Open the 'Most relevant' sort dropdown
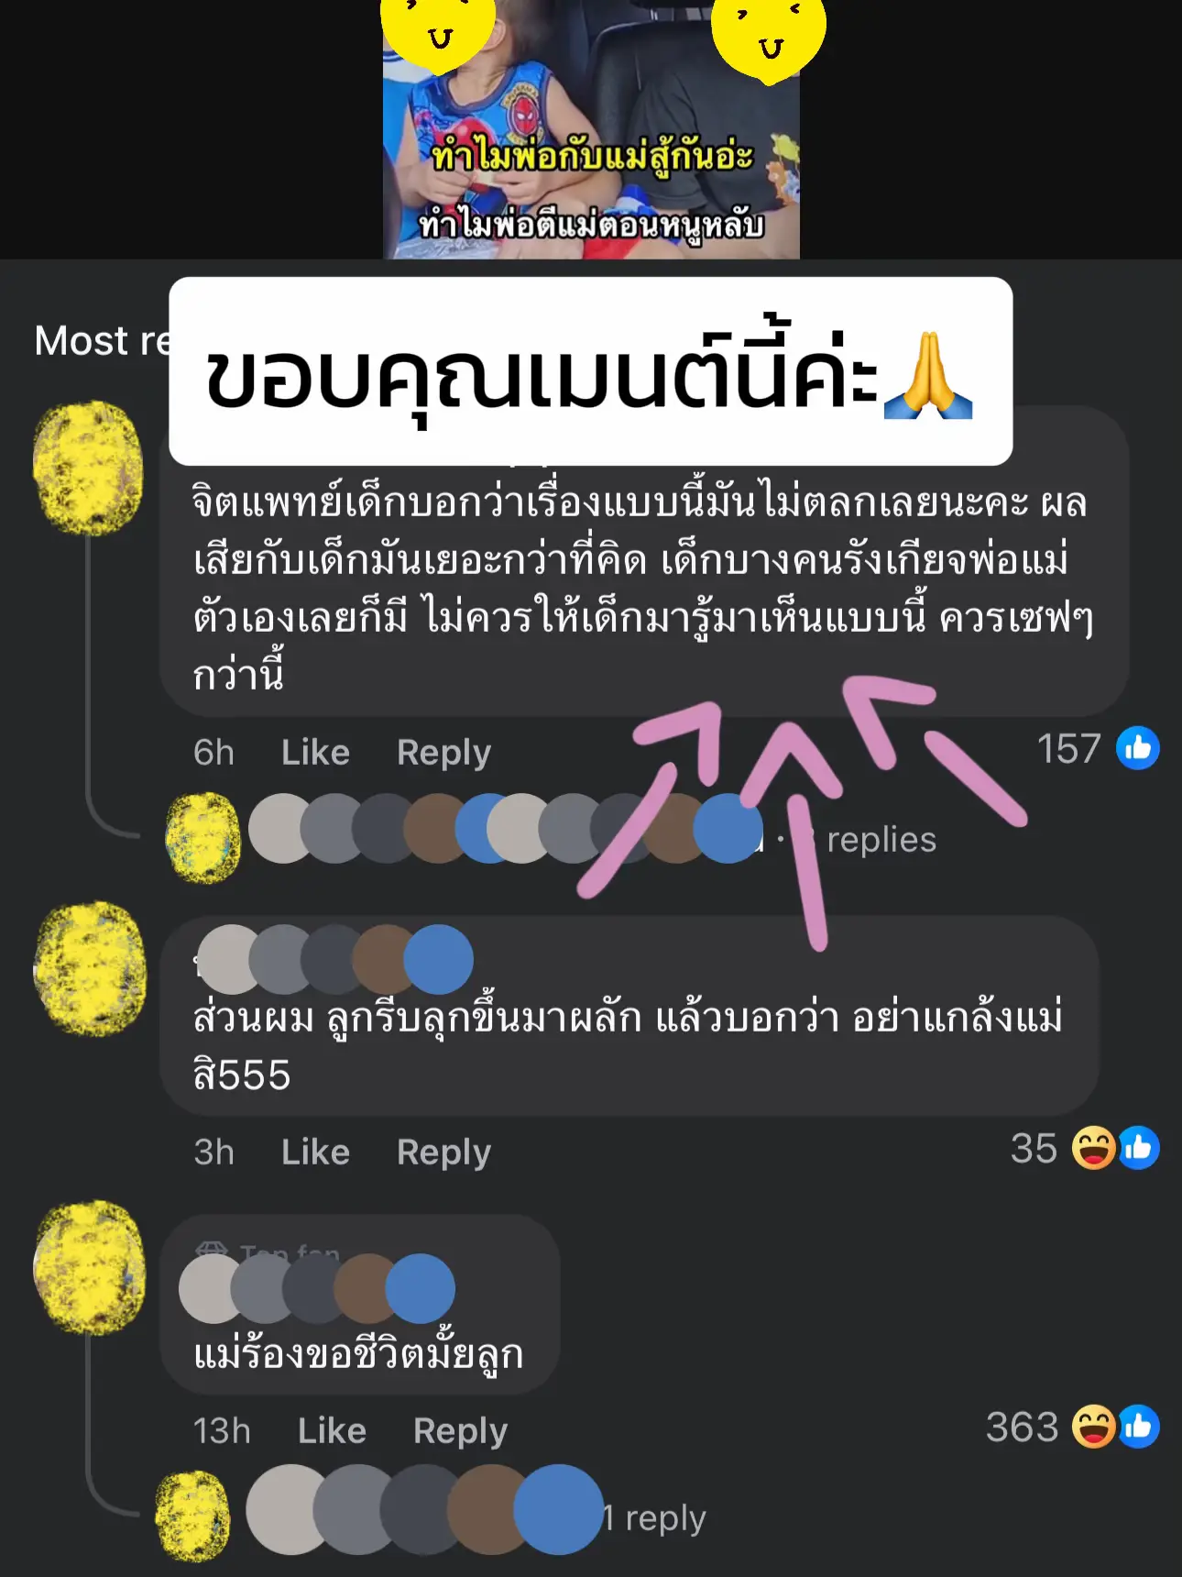 (103, 340)
